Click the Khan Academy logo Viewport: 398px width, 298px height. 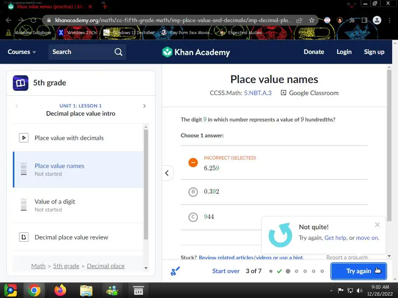coord(196,52)
